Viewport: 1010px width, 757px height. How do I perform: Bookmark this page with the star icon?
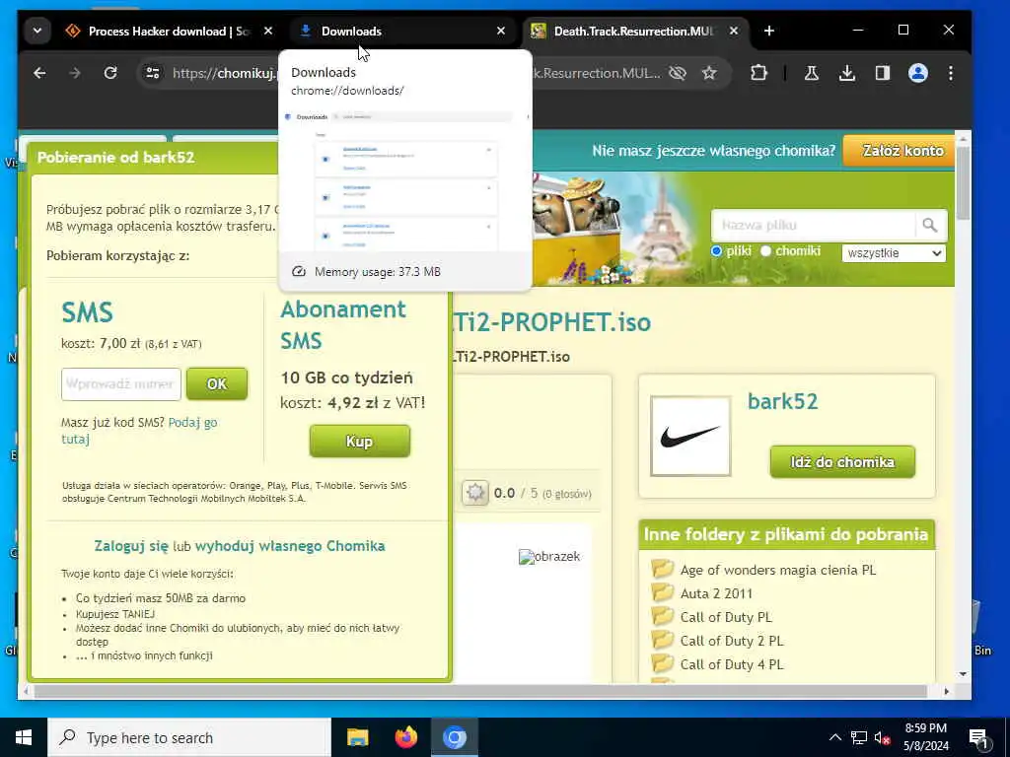[x=709, y=73]
